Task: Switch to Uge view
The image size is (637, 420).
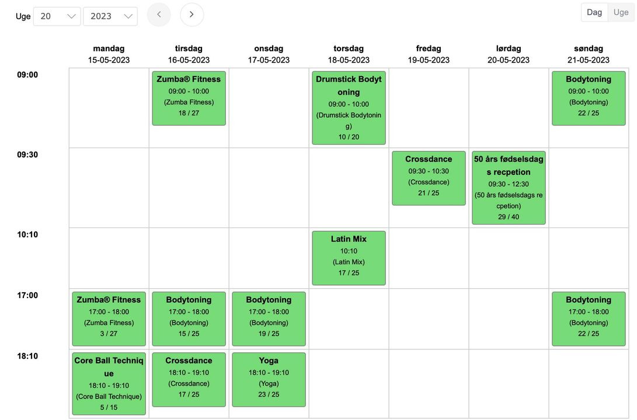Action: point(621,12)
